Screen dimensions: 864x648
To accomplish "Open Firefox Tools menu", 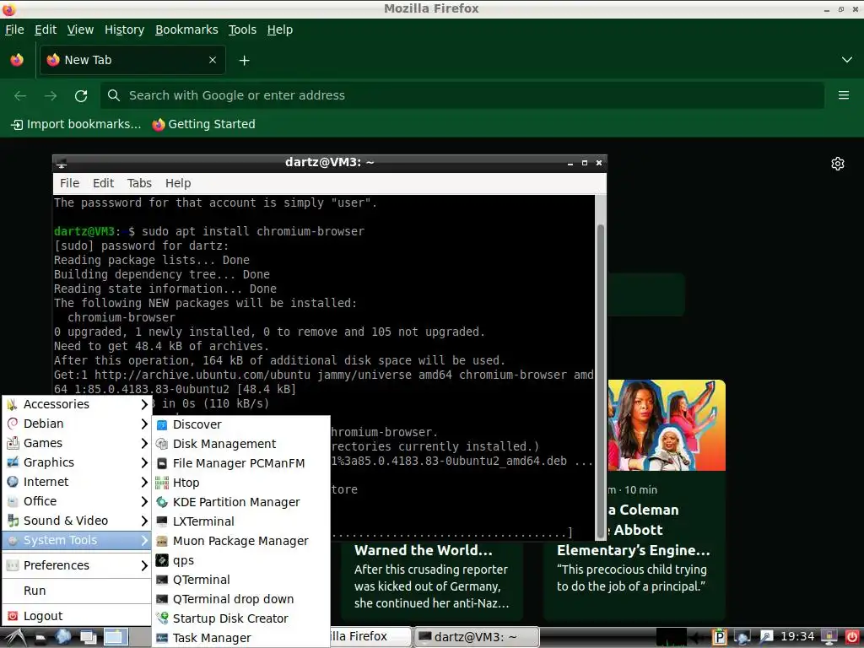I will tap(242, 30).
